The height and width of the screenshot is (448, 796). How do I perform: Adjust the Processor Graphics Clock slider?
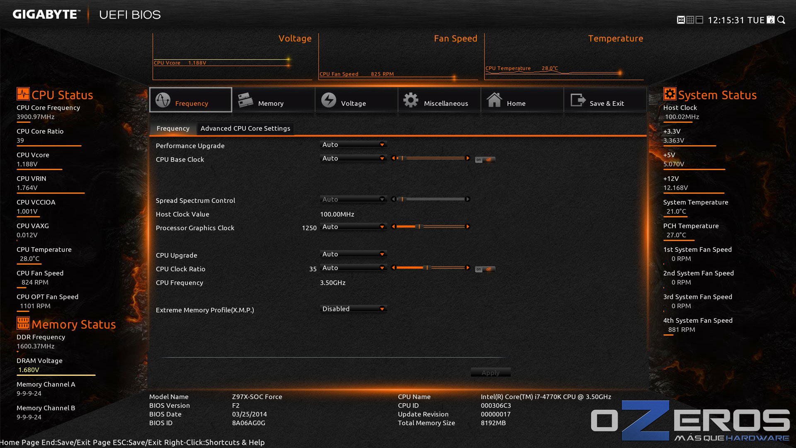(x=431, y=226)
